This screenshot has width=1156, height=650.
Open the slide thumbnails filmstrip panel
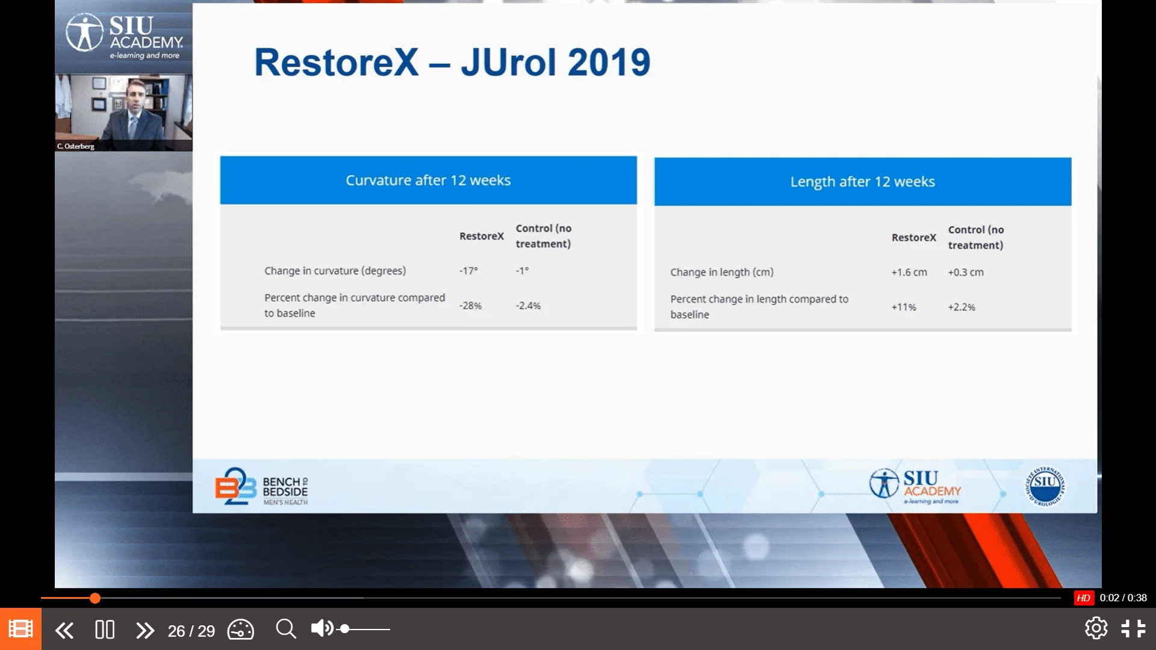(20, 629)
